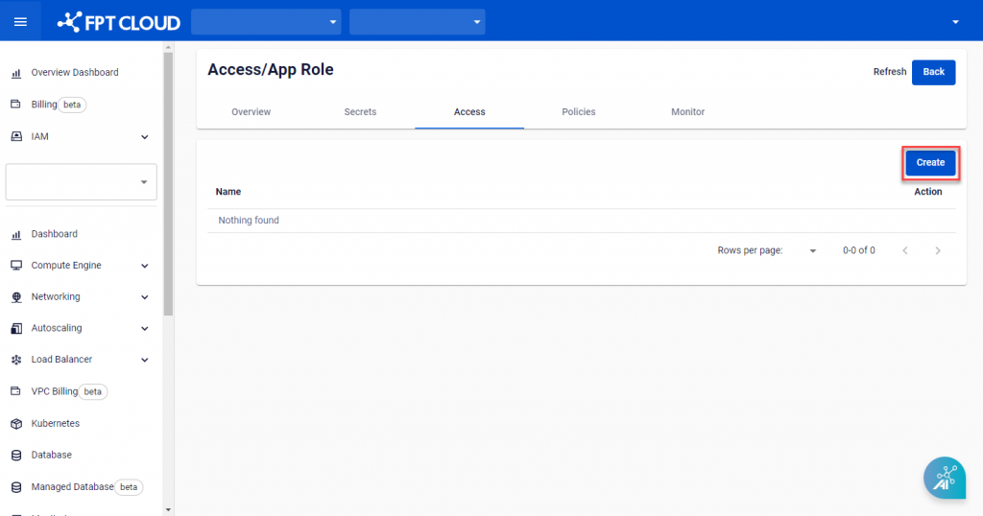Viewport: 983px width, 516px height.
Task: Open the Database sidebar item
Action: pos(51,456)
